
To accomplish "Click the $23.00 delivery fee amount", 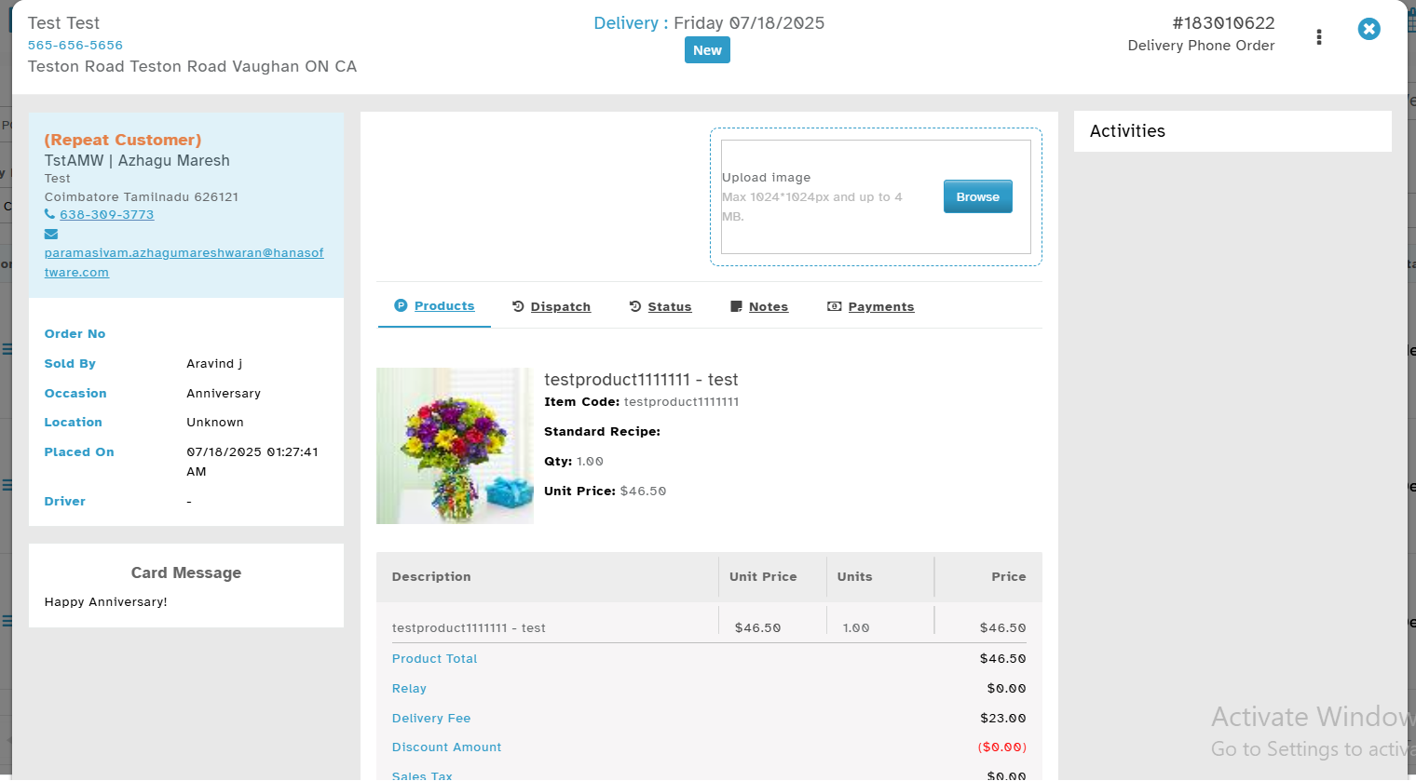I will coord(1003,718).
